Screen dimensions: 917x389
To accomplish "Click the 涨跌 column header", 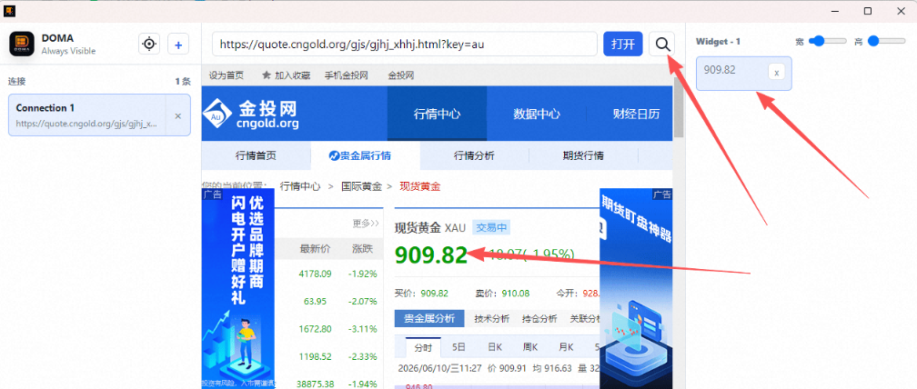I will point(363,249).
